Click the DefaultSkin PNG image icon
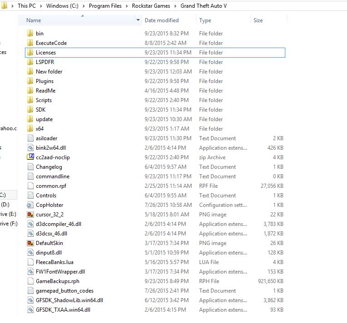 pyautogui.click(x=30, y=243)
